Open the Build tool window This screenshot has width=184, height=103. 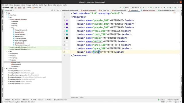(33, 100)
